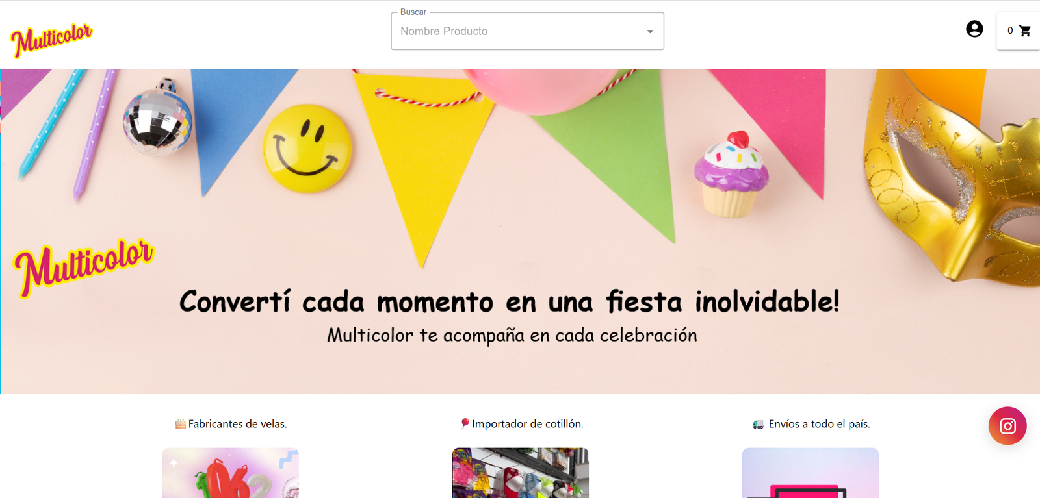
Task: Open the thumbnail under Envíos a todo el país
Action: [x=810, y=473]
